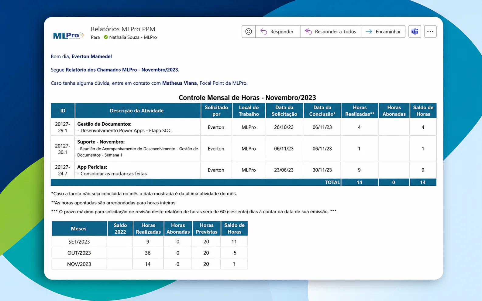Click the Data da Conclusão* header

point(322,111)
